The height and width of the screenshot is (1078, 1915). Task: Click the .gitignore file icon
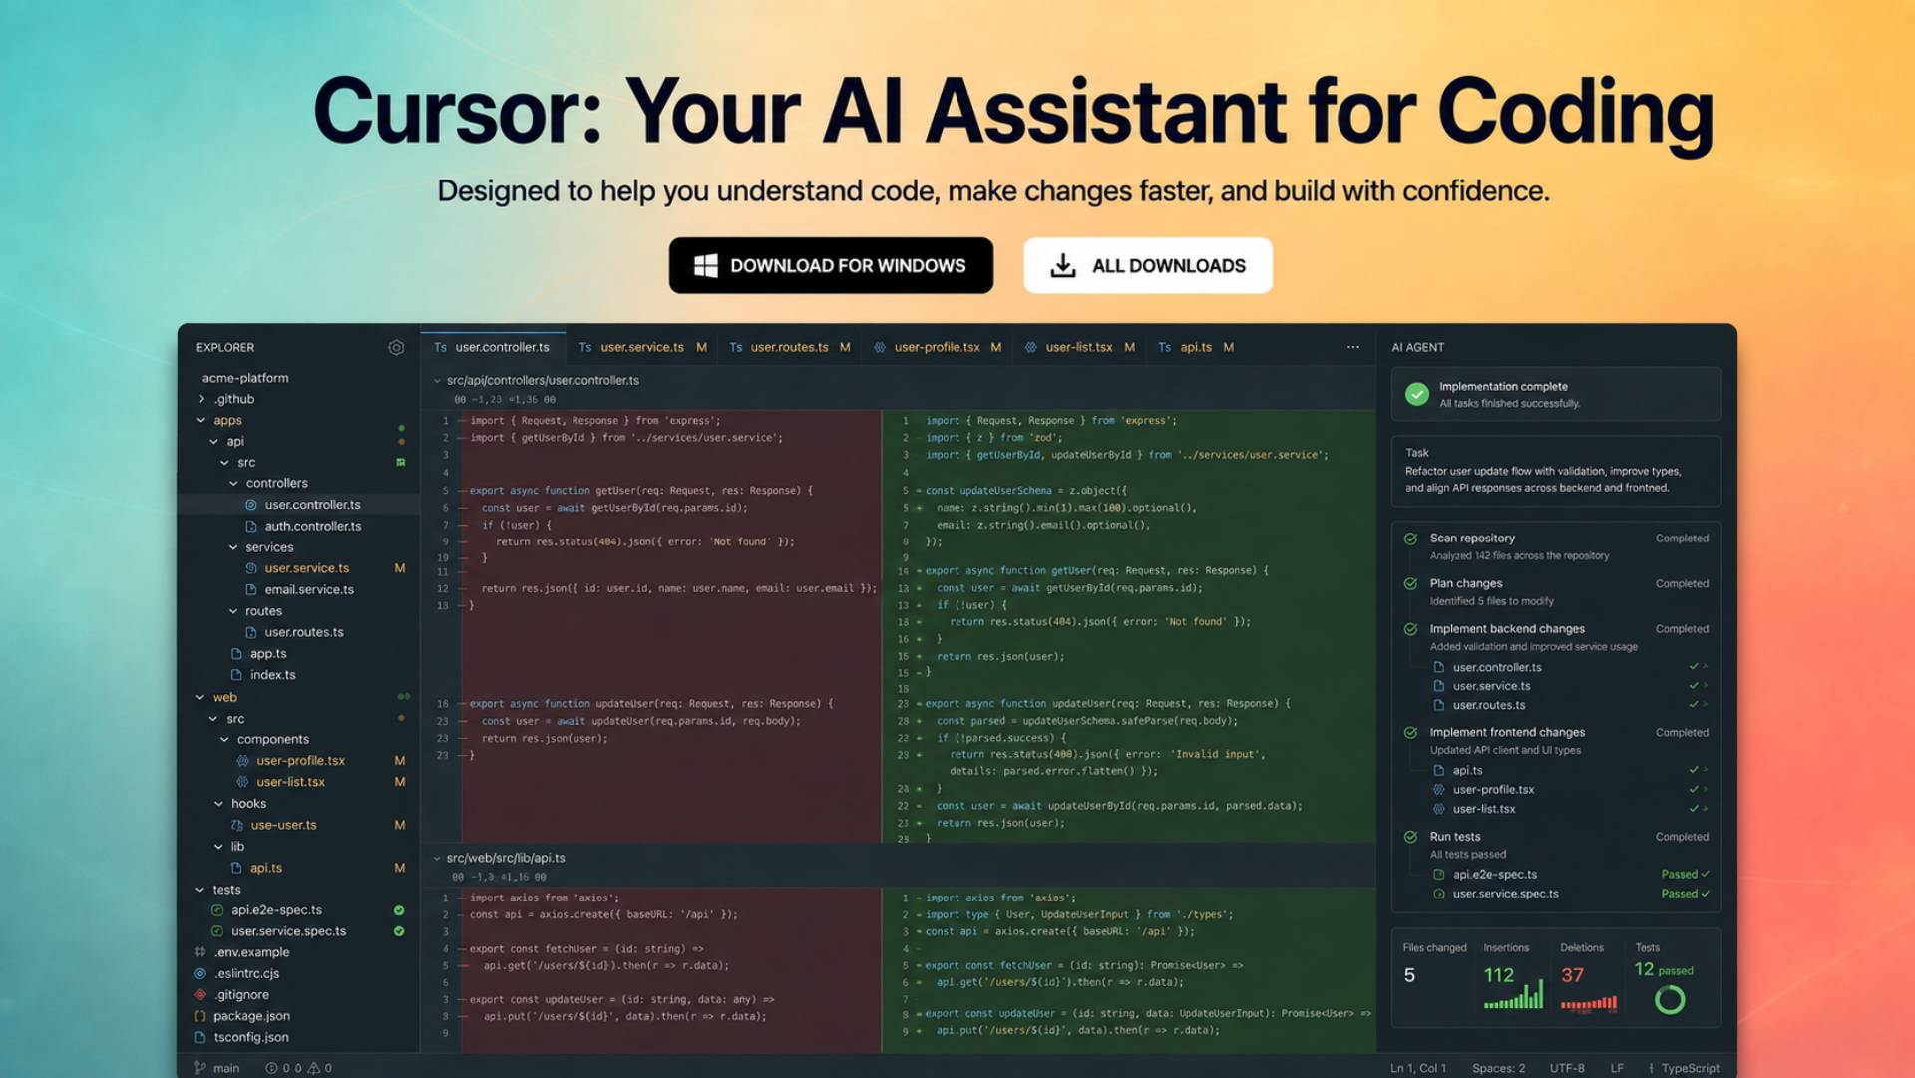200,995
